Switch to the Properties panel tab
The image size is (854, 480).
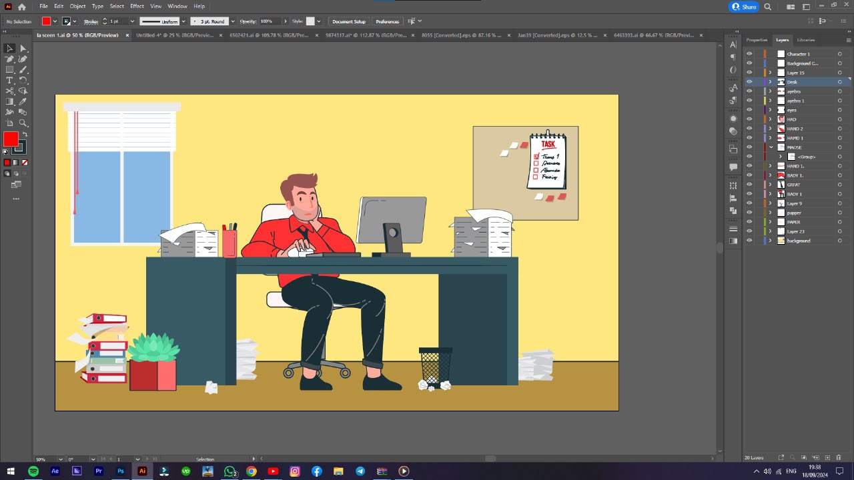757,40
